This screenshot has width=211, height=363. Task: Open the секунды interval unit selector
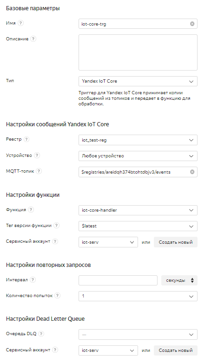tap(179, 280)
